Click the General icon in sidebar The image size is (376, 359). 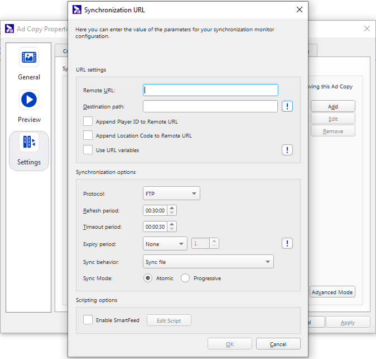[x=29, y=57]
